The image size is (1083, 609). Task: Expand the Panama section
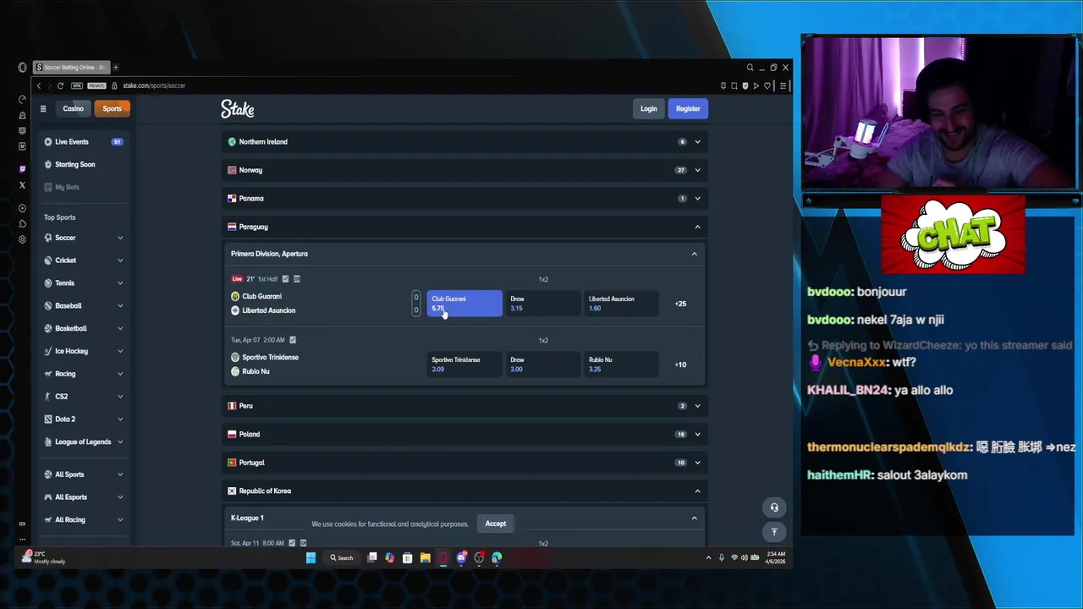tap(465, 199)
